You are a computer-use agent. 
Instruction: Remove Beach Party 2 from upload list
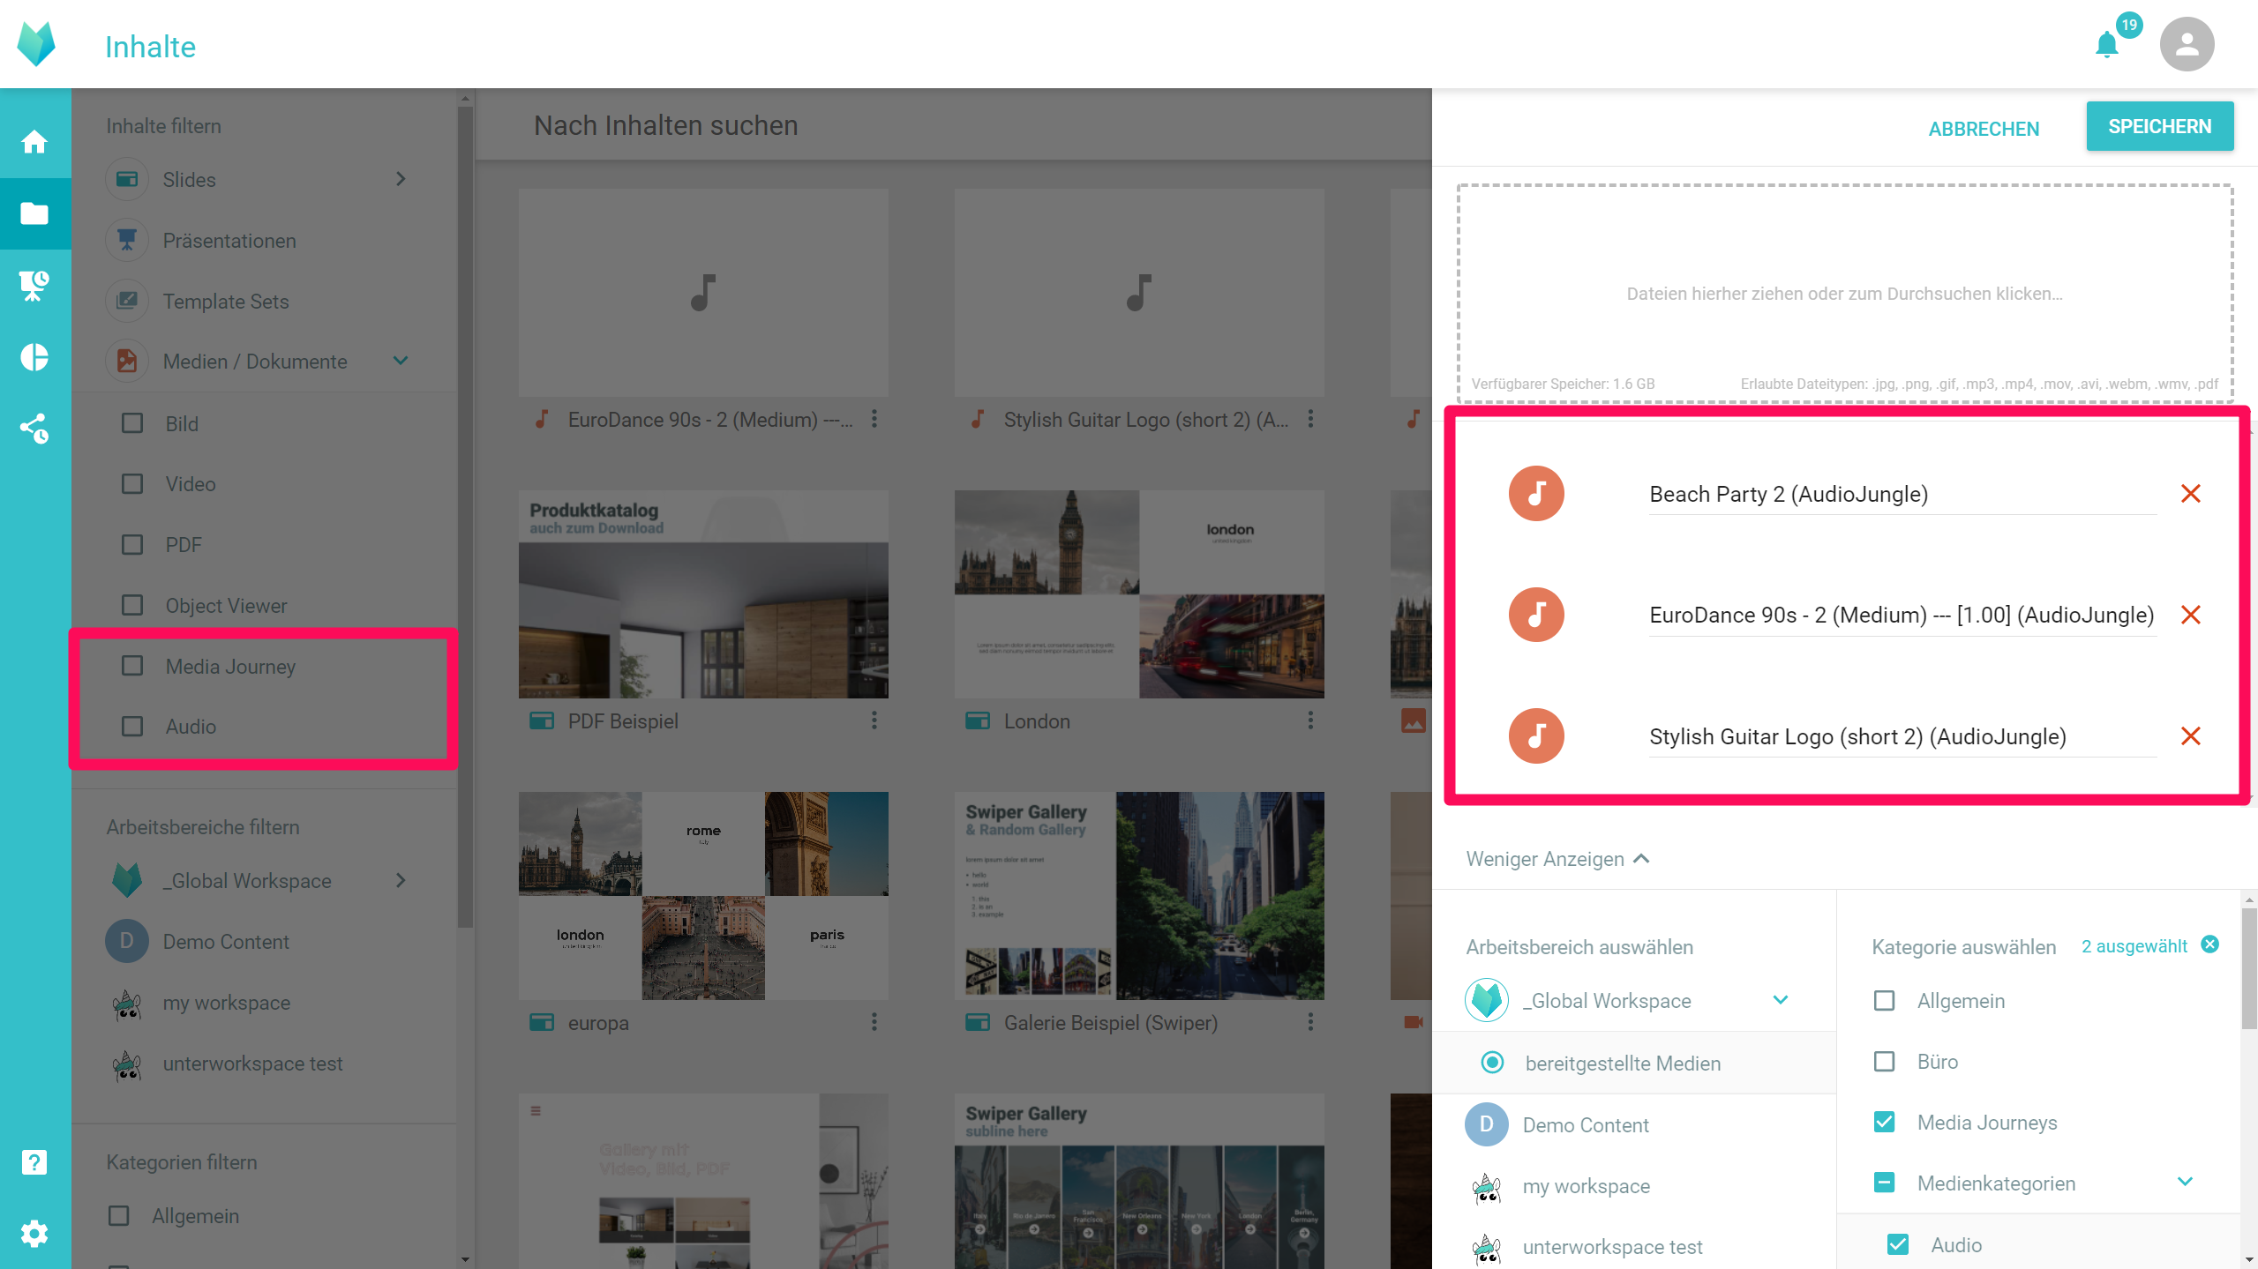(x=2190, y=494)
